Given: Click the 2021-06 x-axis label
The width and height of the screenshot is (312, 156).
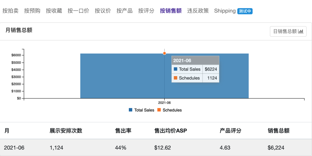Looking at the screenshot, I should click(164, 103).
